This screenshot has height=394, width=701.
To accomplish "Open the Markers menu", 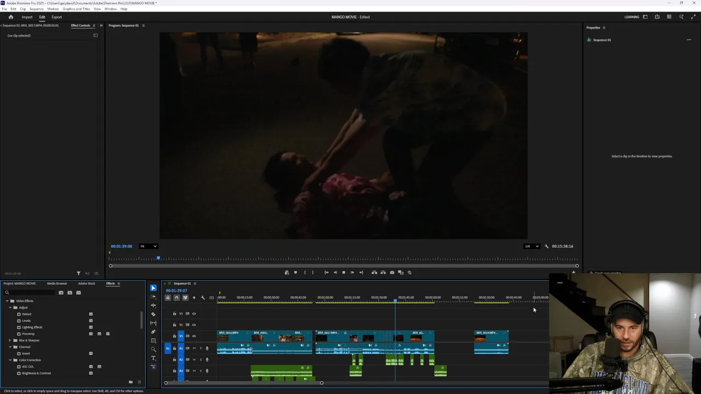I will (x=53, y=9).
